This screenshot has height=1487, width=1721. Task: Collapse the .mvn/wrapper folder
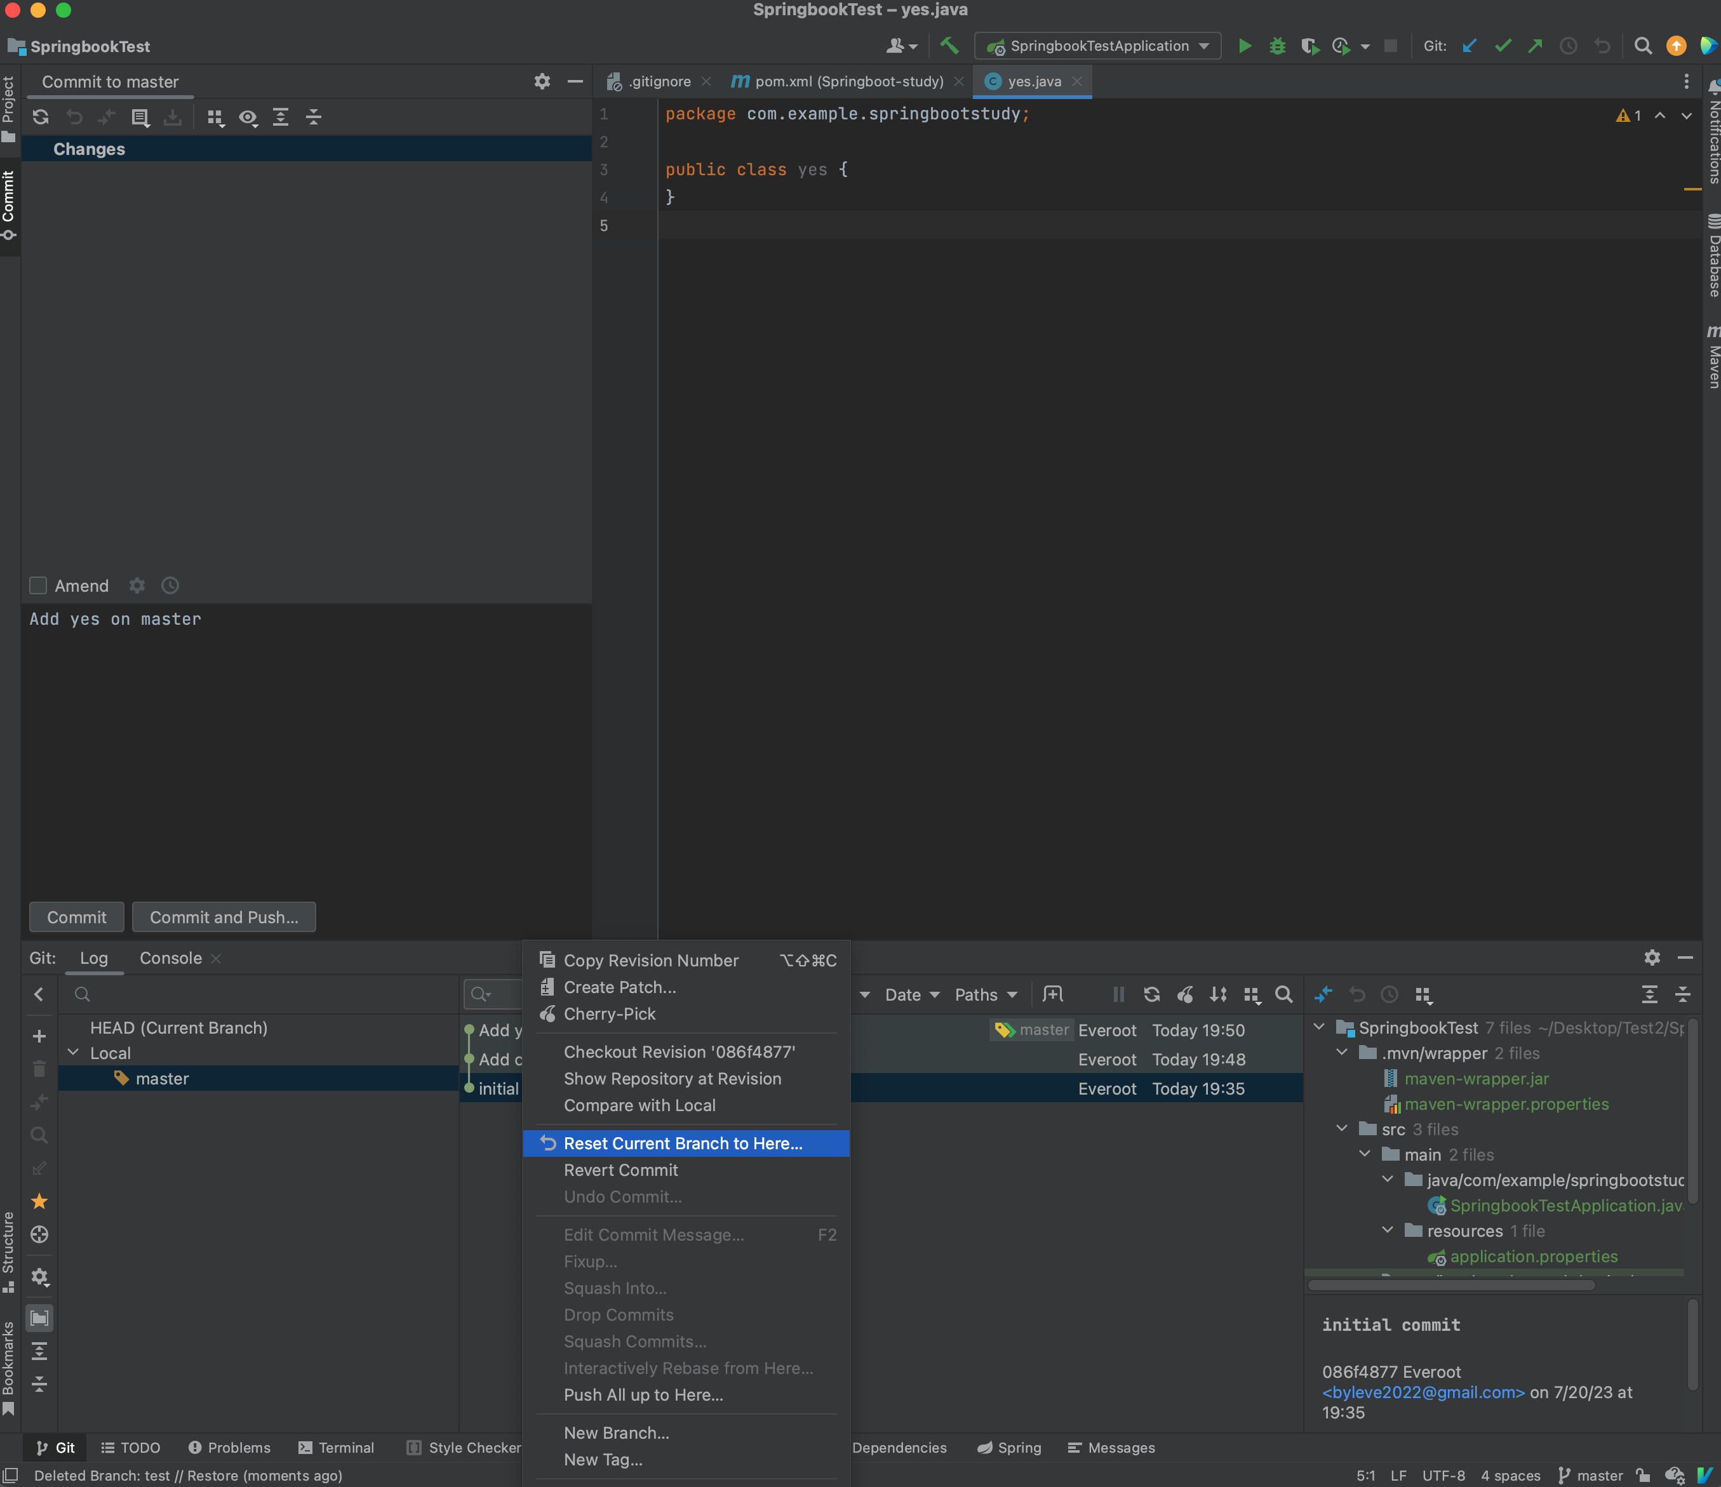click(x=1341, y=1052)
